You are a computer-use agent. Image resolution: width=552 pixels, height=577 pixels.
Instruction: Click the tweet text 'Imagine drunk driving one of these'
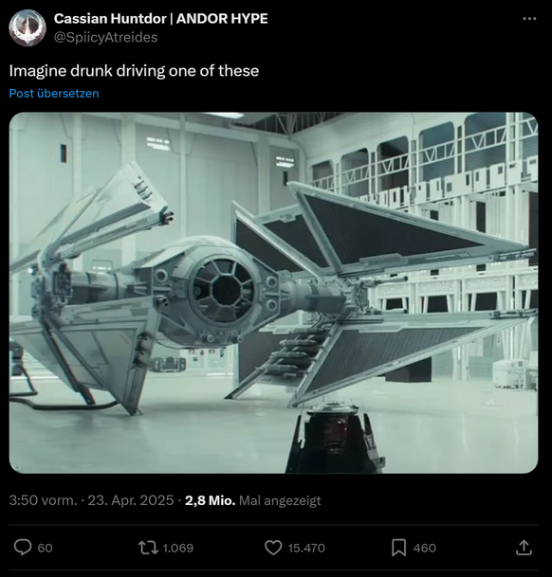tap(134, 71)
